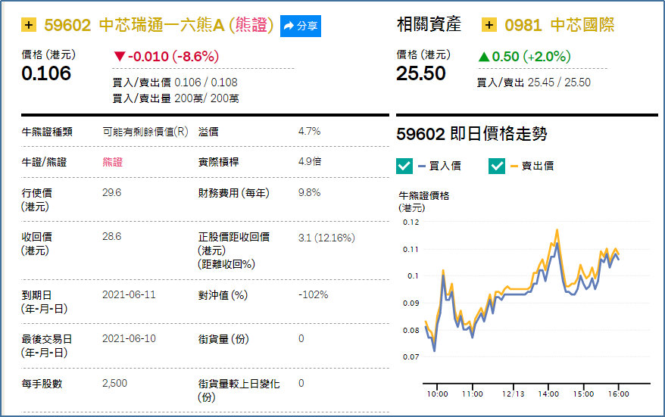Click 買入/賣出量 200萬/ 200萬 line

(x=176, y=98)
